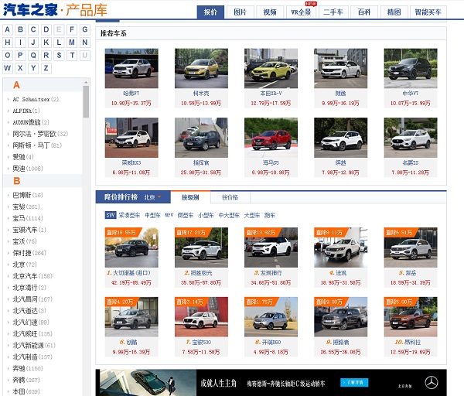The image size is (464, 396).
Task: Select 北汽新能源 in the brand list
Action: (34, 346)
